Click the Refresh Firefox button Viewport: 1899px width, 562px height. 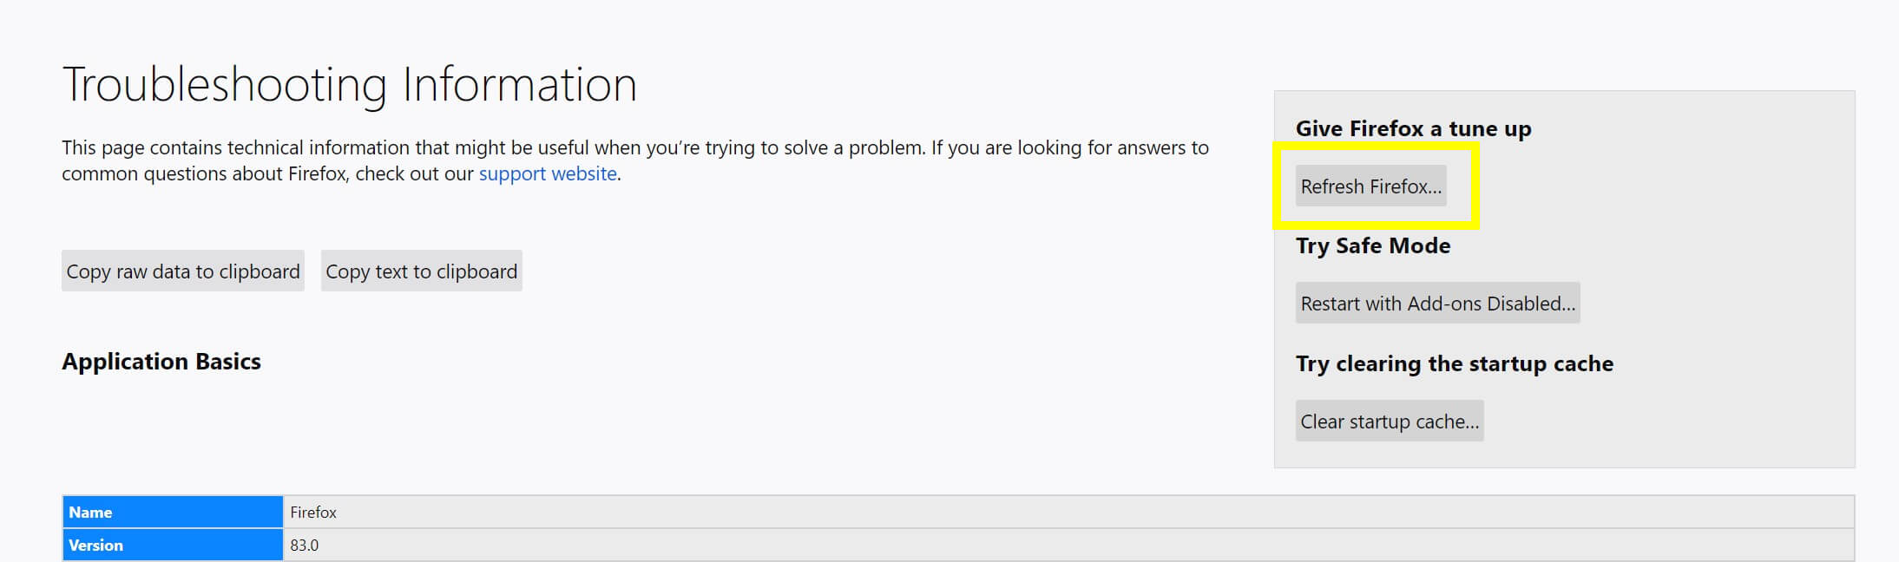1370,186
